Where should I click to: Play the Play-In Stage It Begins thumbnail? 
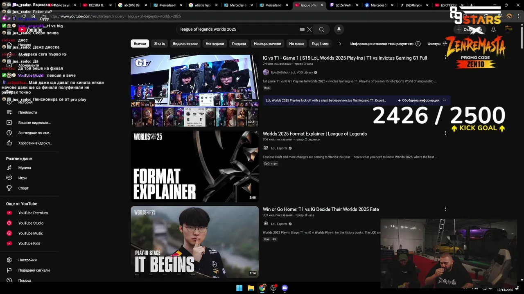pyautogui.click(x=194, y=242)
